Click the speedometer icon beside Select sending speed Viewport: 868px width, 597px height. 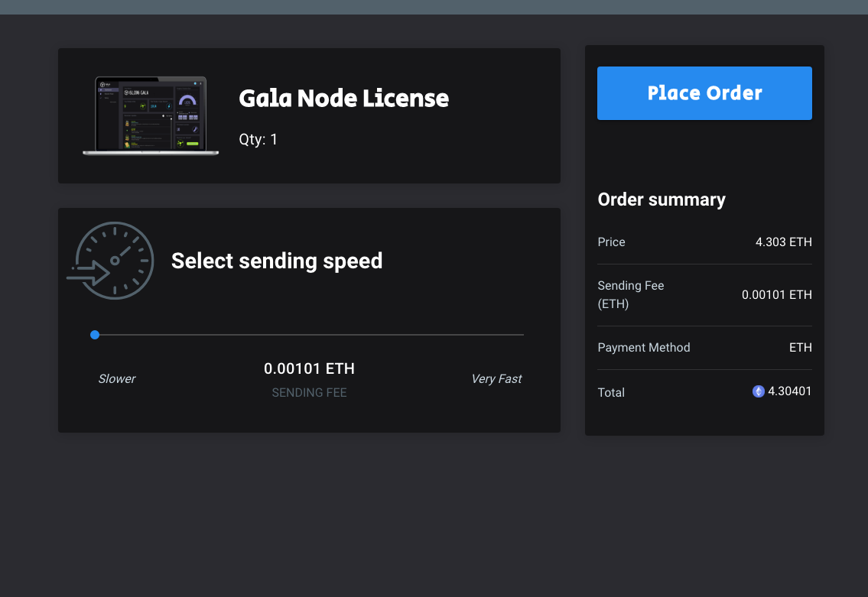[x=111, y=261]
